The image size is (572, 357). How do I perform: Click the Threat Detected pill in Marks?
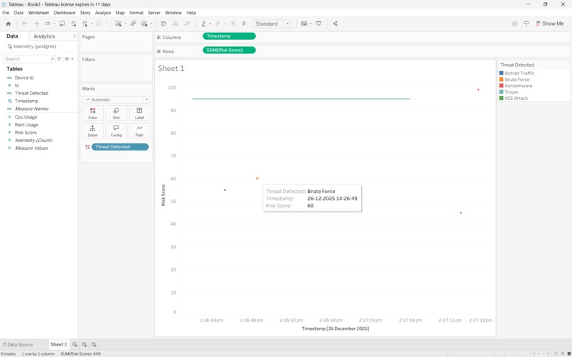120,147
